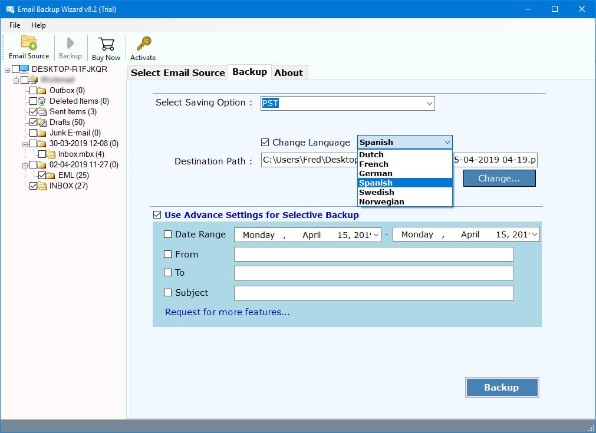Screen dimensions: 596x433
Task: Check the Inbox.mbx (4) checkbox
Action: pos(42,154)
